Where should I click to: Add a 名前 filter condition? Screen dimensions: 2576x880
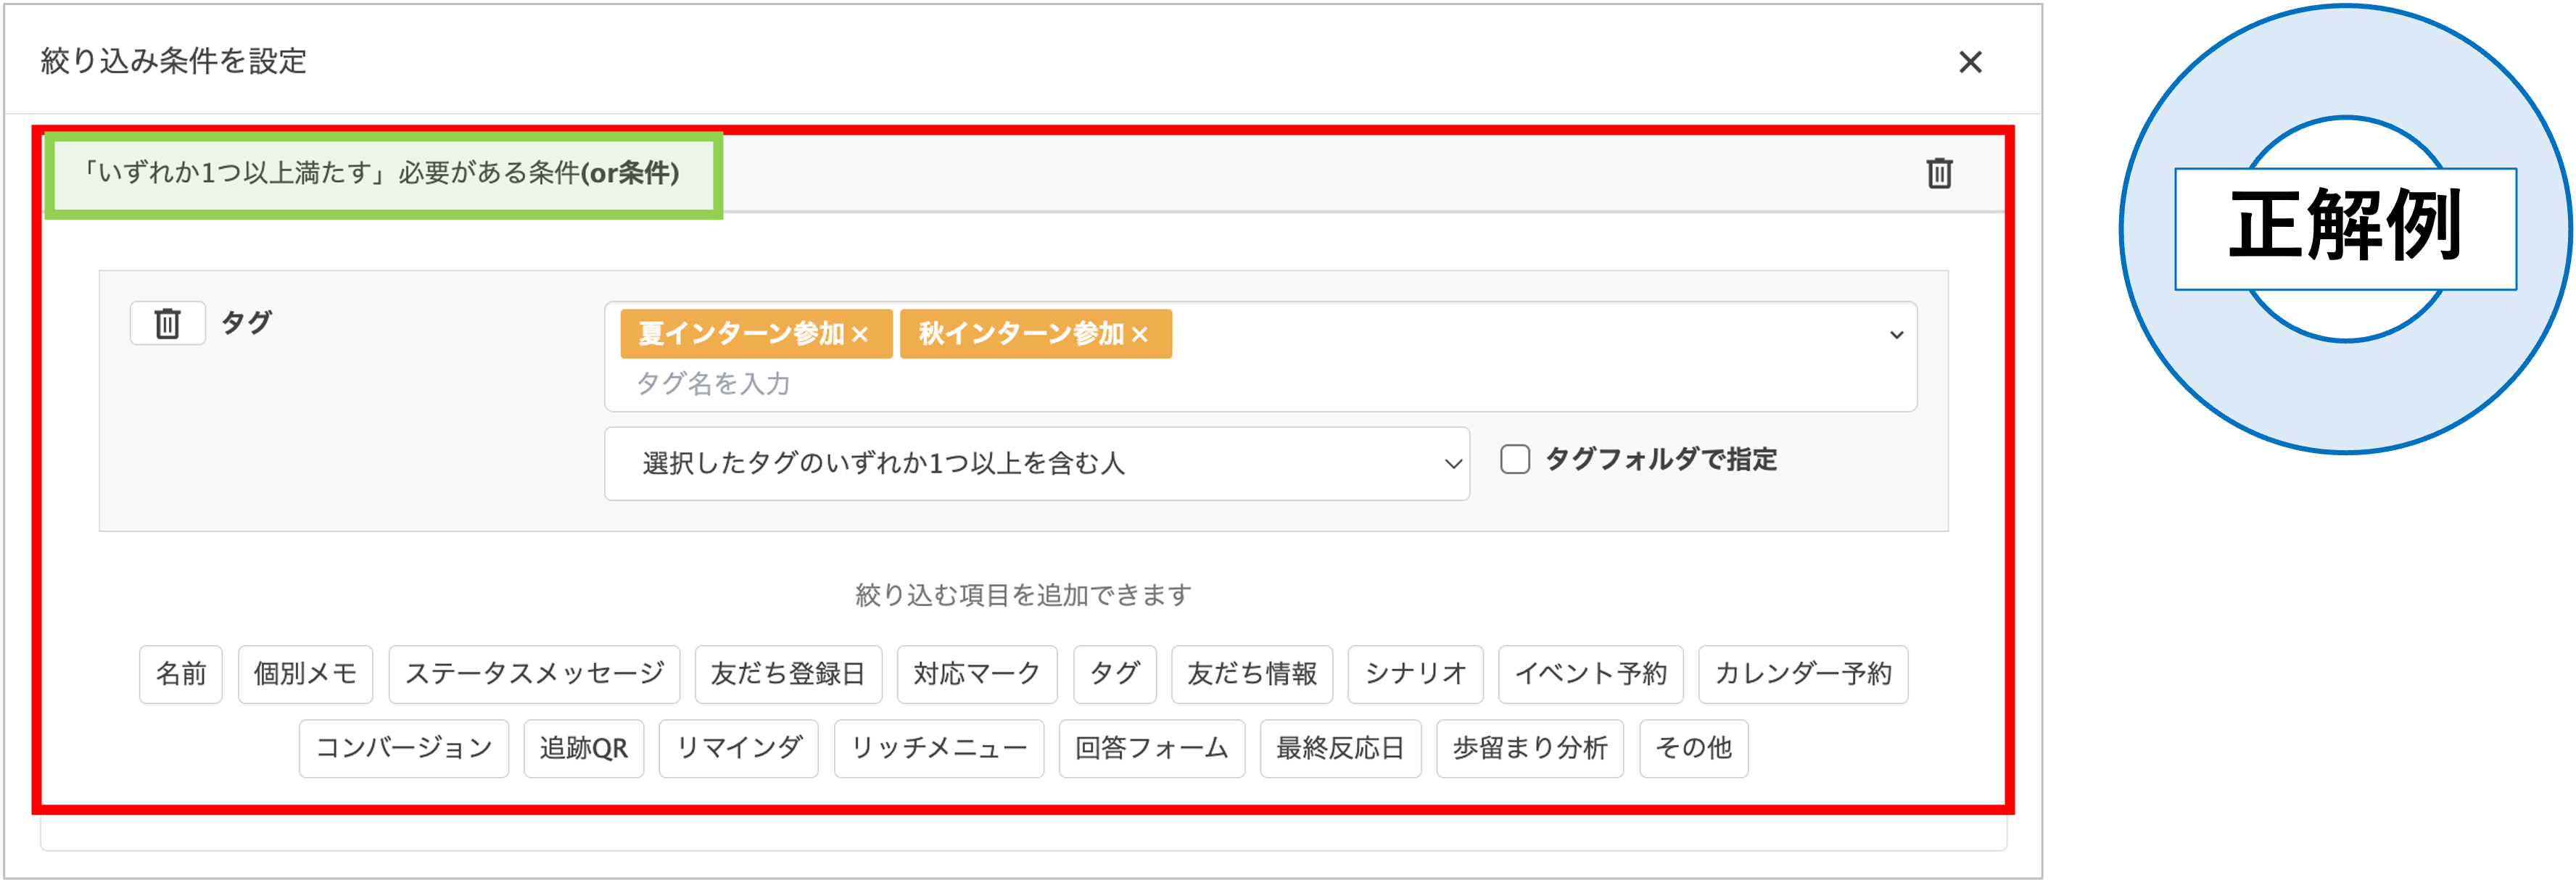point(180,674)
